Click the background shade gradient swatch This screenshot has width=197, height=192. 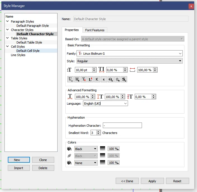103,162
